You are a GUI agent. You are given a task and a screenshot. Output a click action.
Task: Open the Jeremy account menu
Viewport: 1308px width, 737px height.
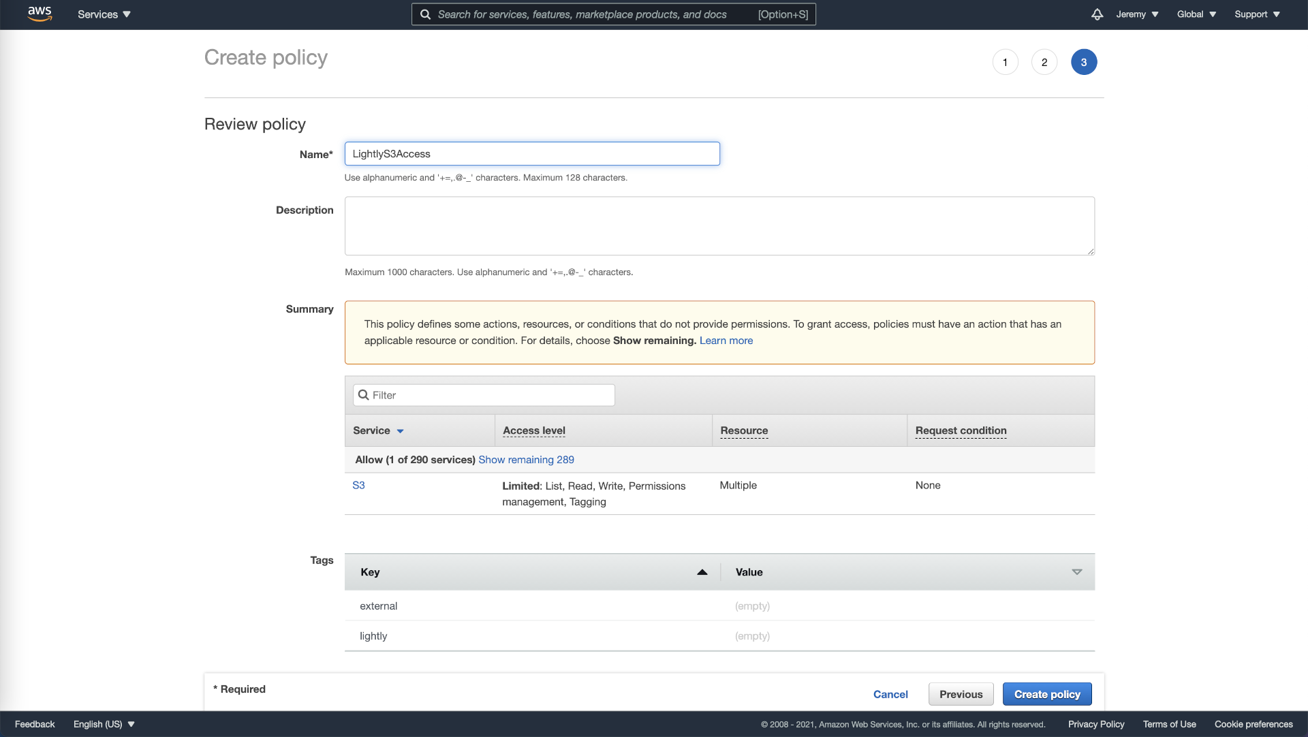[1137, 14]
